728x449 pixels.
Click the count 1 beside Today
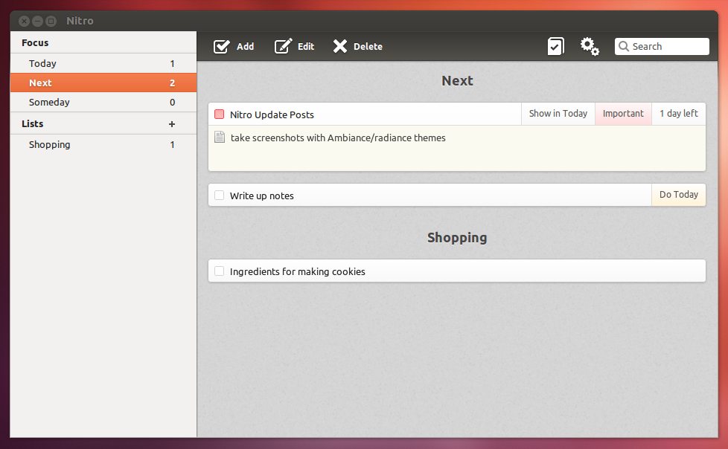pyautogui.click(x=172, y=63)
